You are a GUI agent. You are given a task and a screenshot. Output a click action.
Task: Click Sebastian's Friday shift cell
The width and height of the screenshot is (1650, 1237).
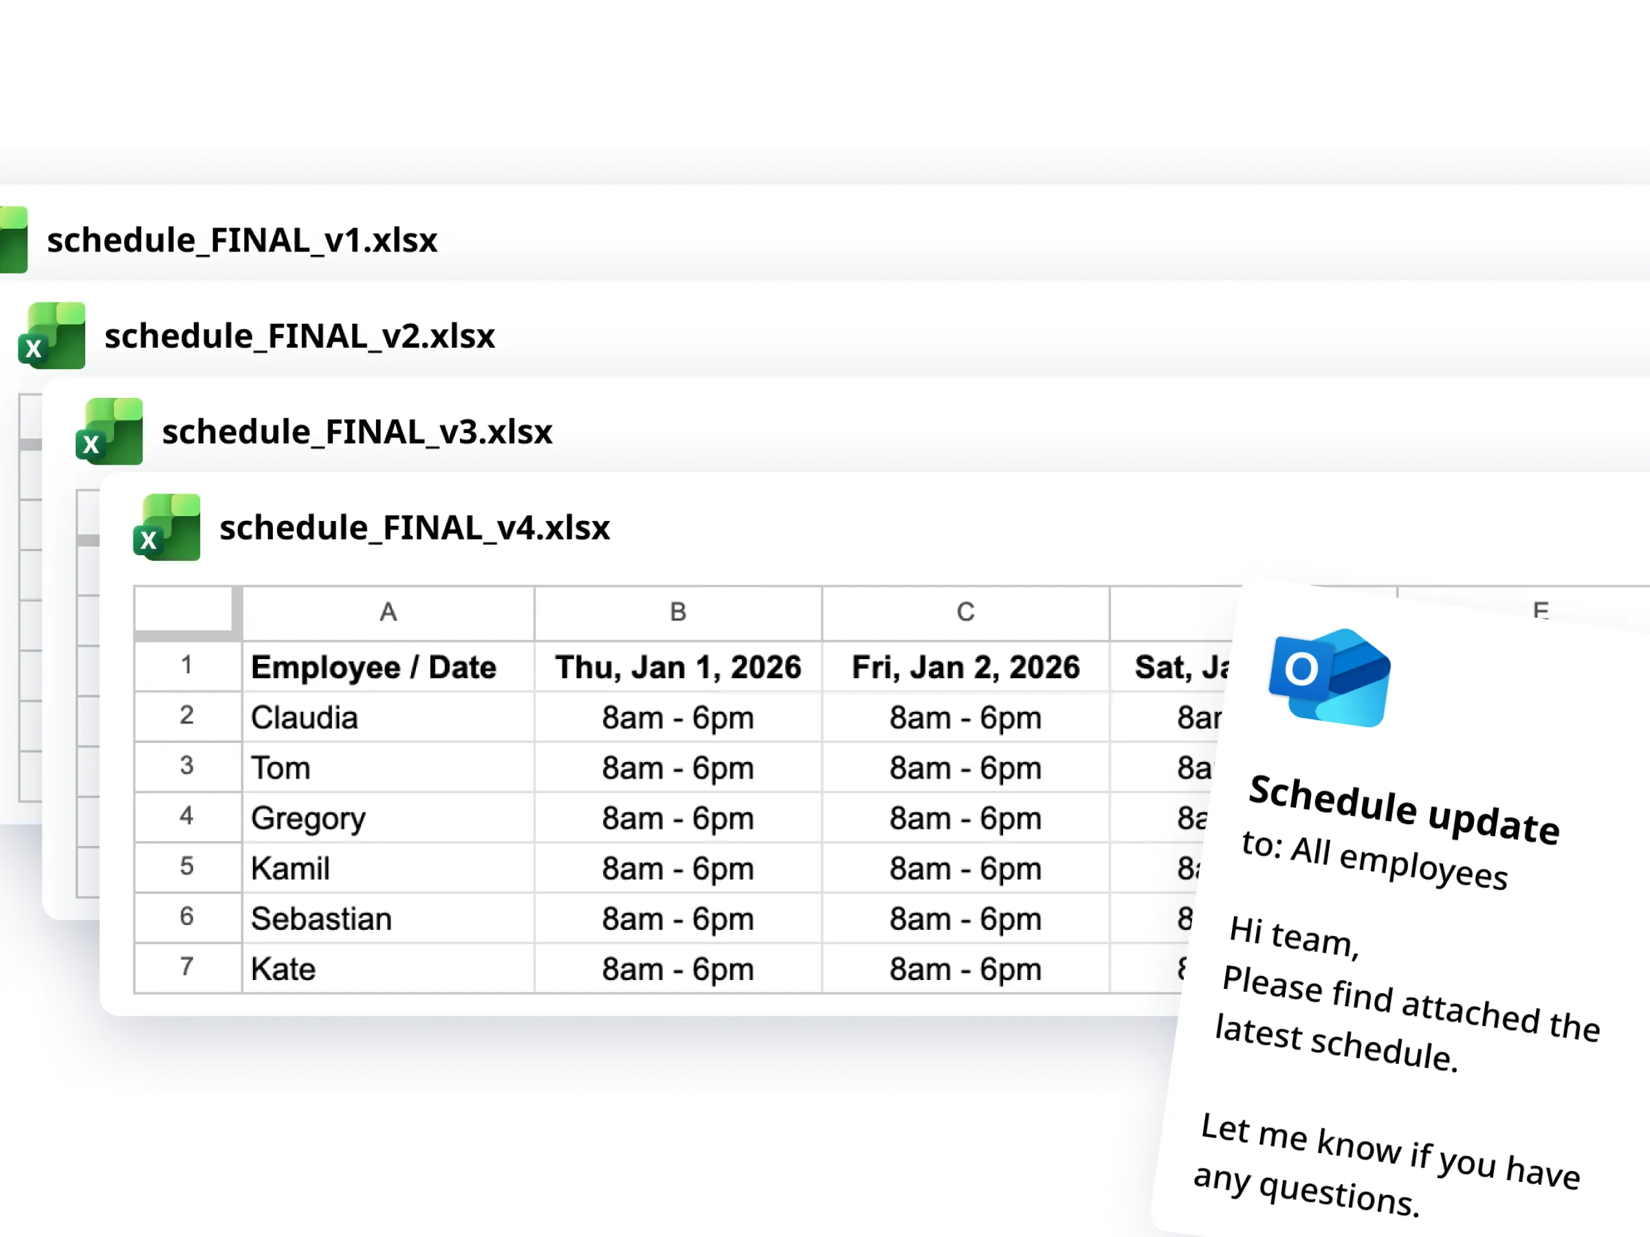point(966,919)
